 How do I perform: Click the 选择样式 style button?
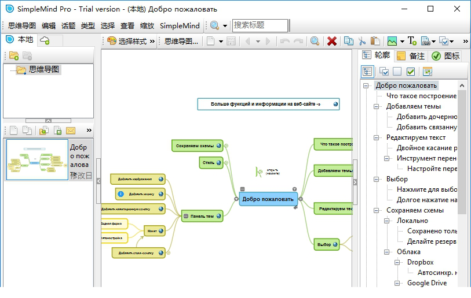pos(128,41)
